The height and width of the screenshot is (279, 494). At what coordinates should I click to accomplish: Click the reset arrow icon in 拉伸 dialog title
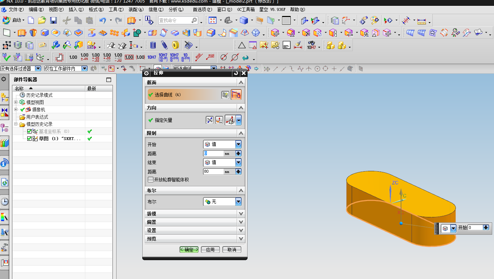point(236,73)
